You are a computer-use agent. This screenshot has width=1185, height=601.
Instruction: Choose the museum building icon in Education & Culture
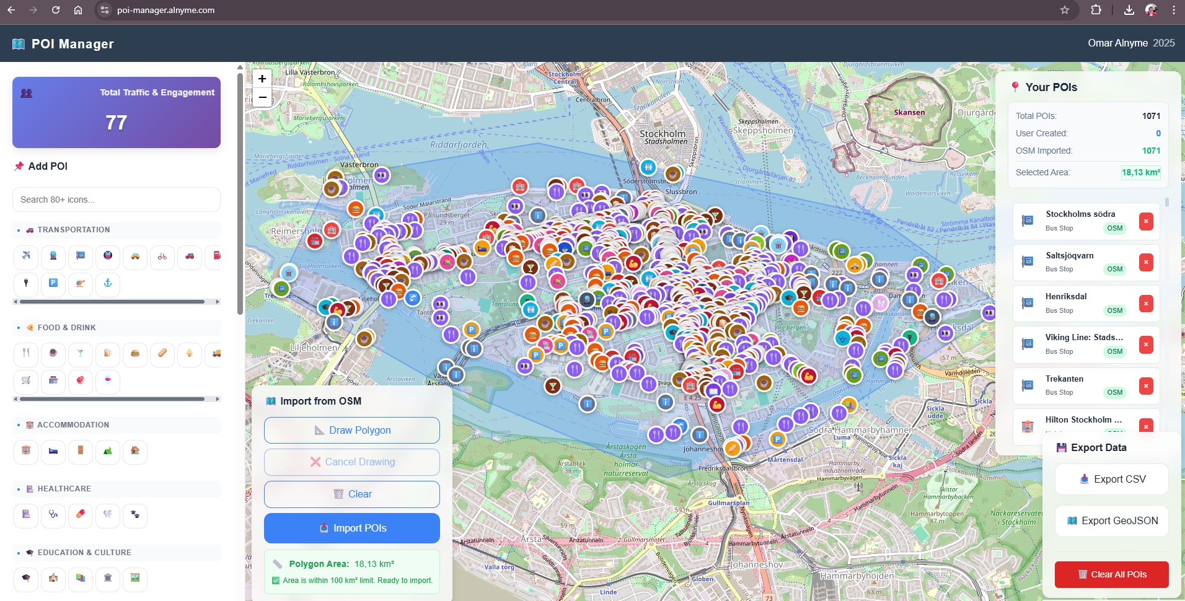pos(108,579)
